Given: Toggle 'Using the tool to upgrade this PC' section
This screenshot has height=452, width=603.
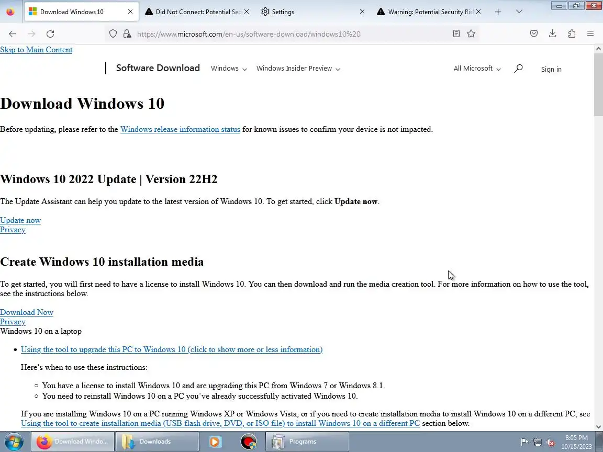Looking at the screenshot, I should click(172, 350).
